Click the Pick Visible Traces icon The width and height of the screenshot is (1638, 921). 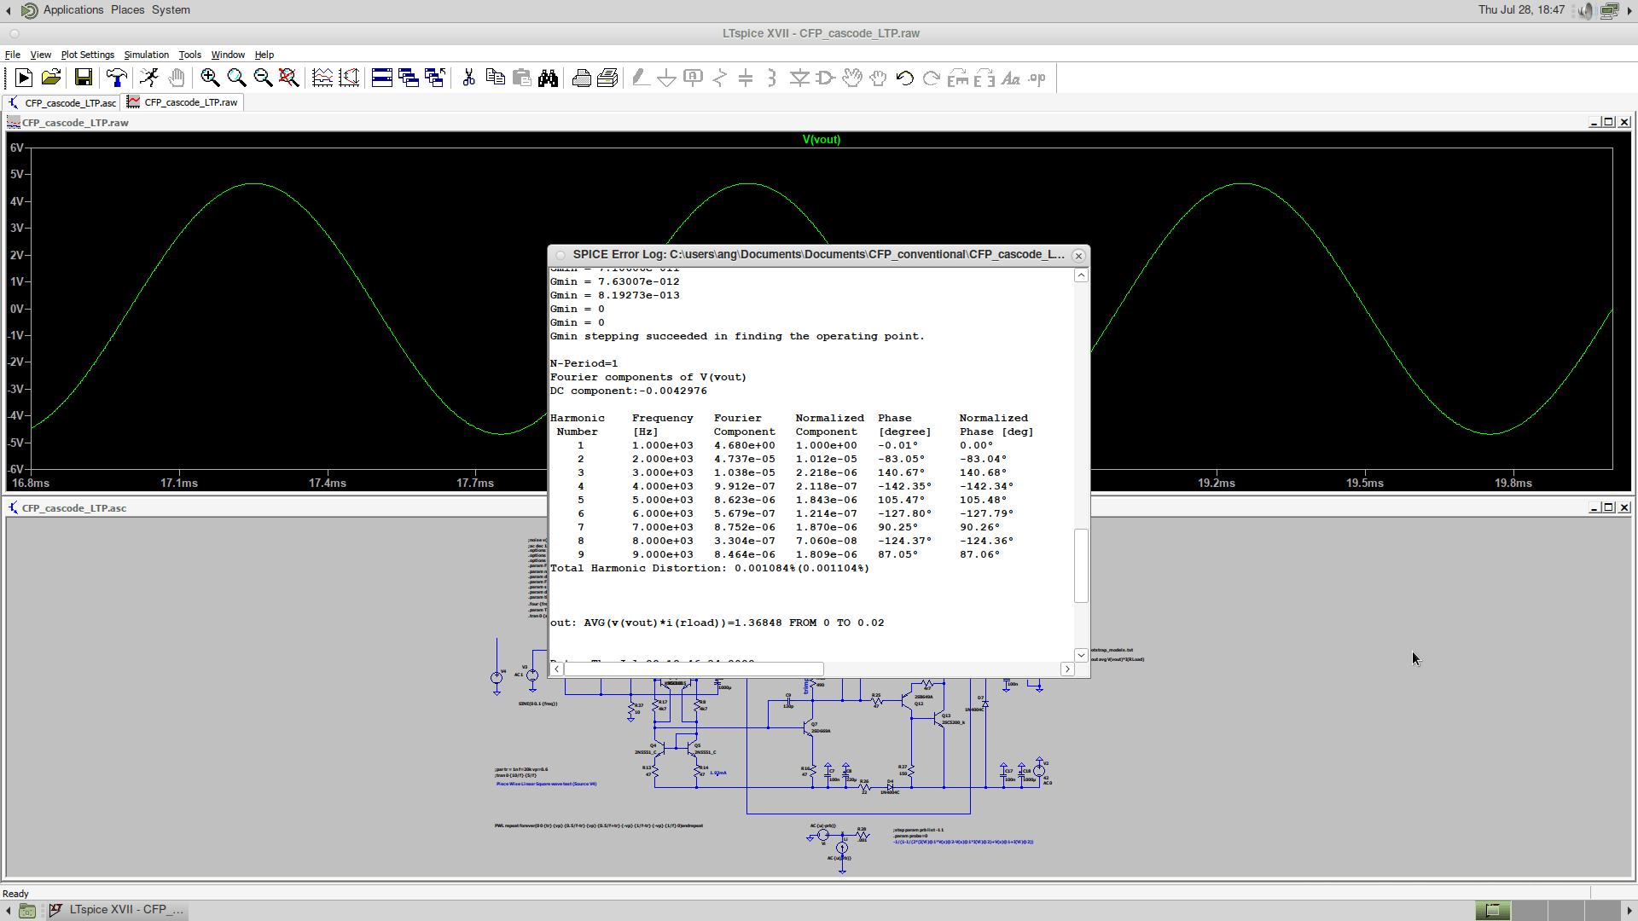(x=349, y=78)
